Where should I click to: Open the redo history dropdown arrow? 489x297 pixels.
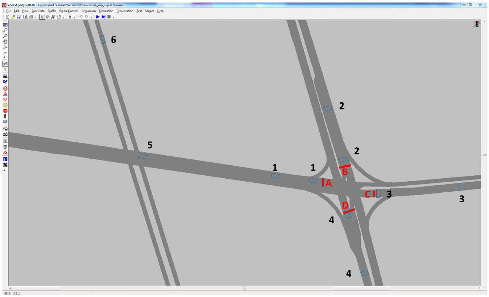(91, 17)
